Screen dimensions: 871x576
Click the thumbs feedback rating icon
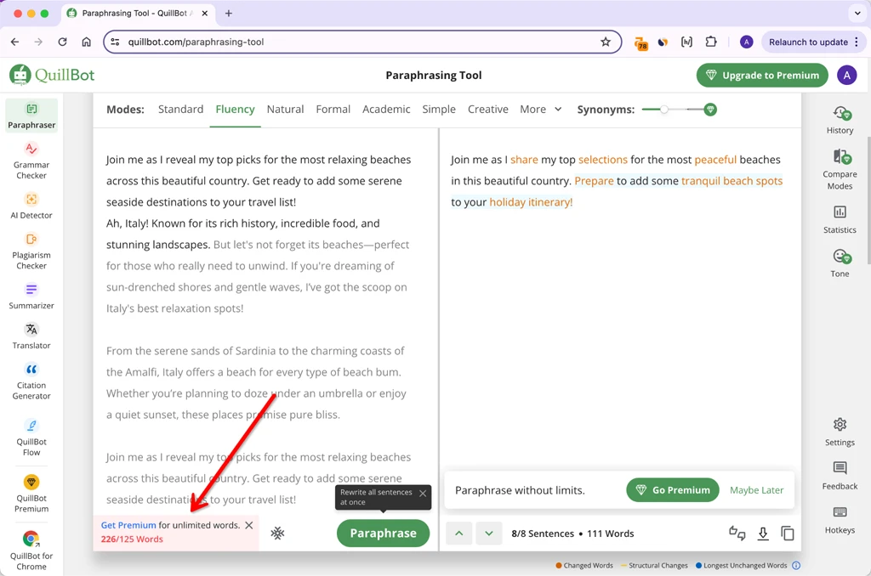click(737, 534)
